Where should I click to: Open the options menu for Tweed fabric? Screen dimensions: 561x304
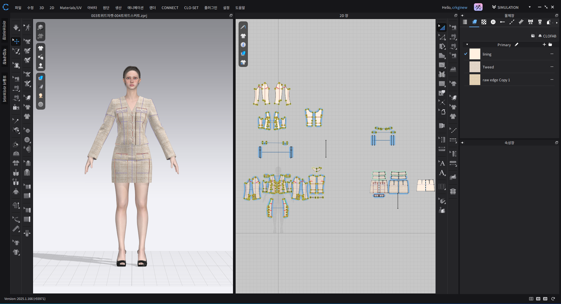552,67
